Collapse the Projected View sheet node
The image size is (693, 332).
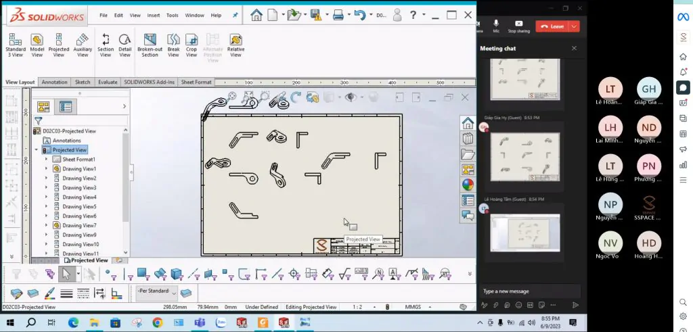(x=37, y=150)
